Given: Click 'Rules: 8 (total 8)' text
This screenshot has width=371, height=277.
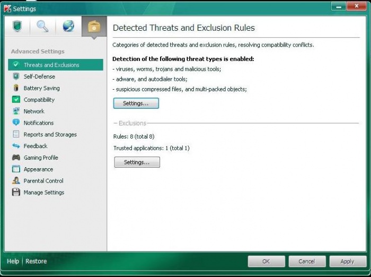Looking at the screenshot, I should tap(134, 136).
